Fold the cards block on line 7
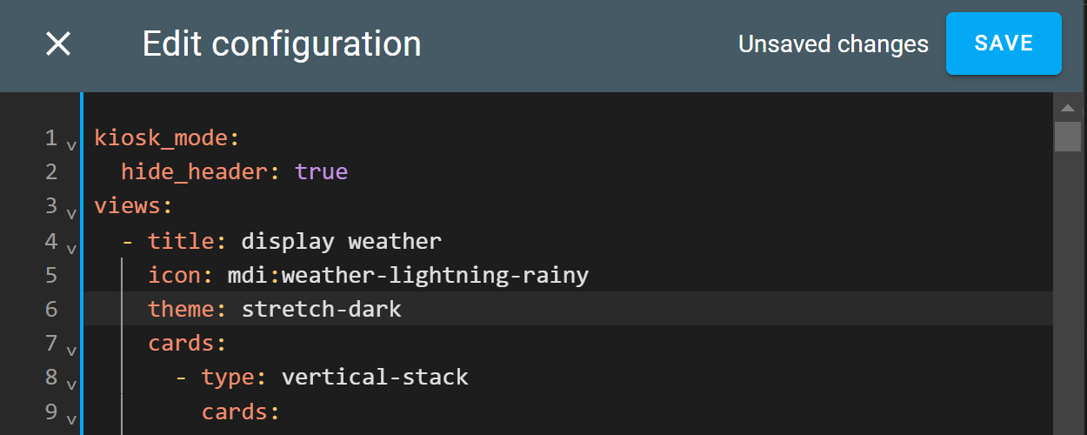Screen dimensions: 1087x435 click(x=71, y=350)
